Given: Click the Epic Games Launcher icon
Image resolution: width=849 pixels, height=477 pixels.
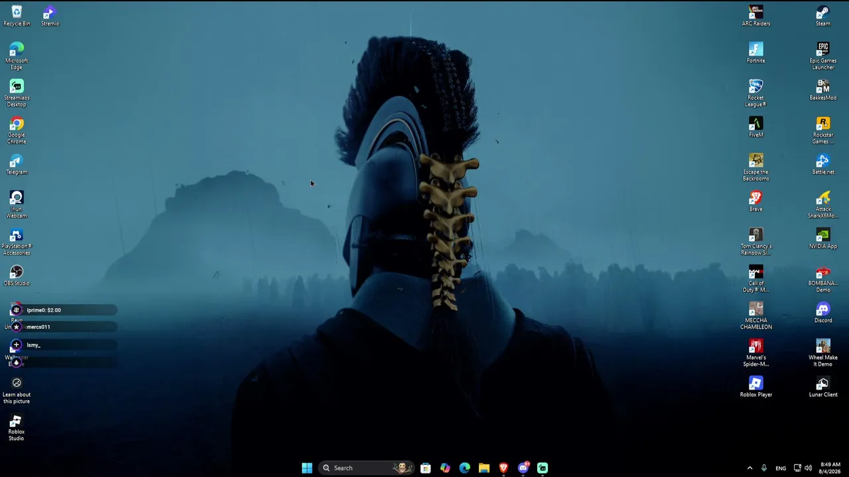Looking at the screenshot, I should coord(823,56).
